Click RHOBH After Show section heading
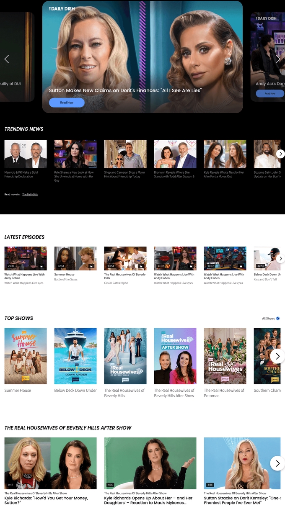The height and width of the screenshot is (509, 285). [x=68, y=428]
